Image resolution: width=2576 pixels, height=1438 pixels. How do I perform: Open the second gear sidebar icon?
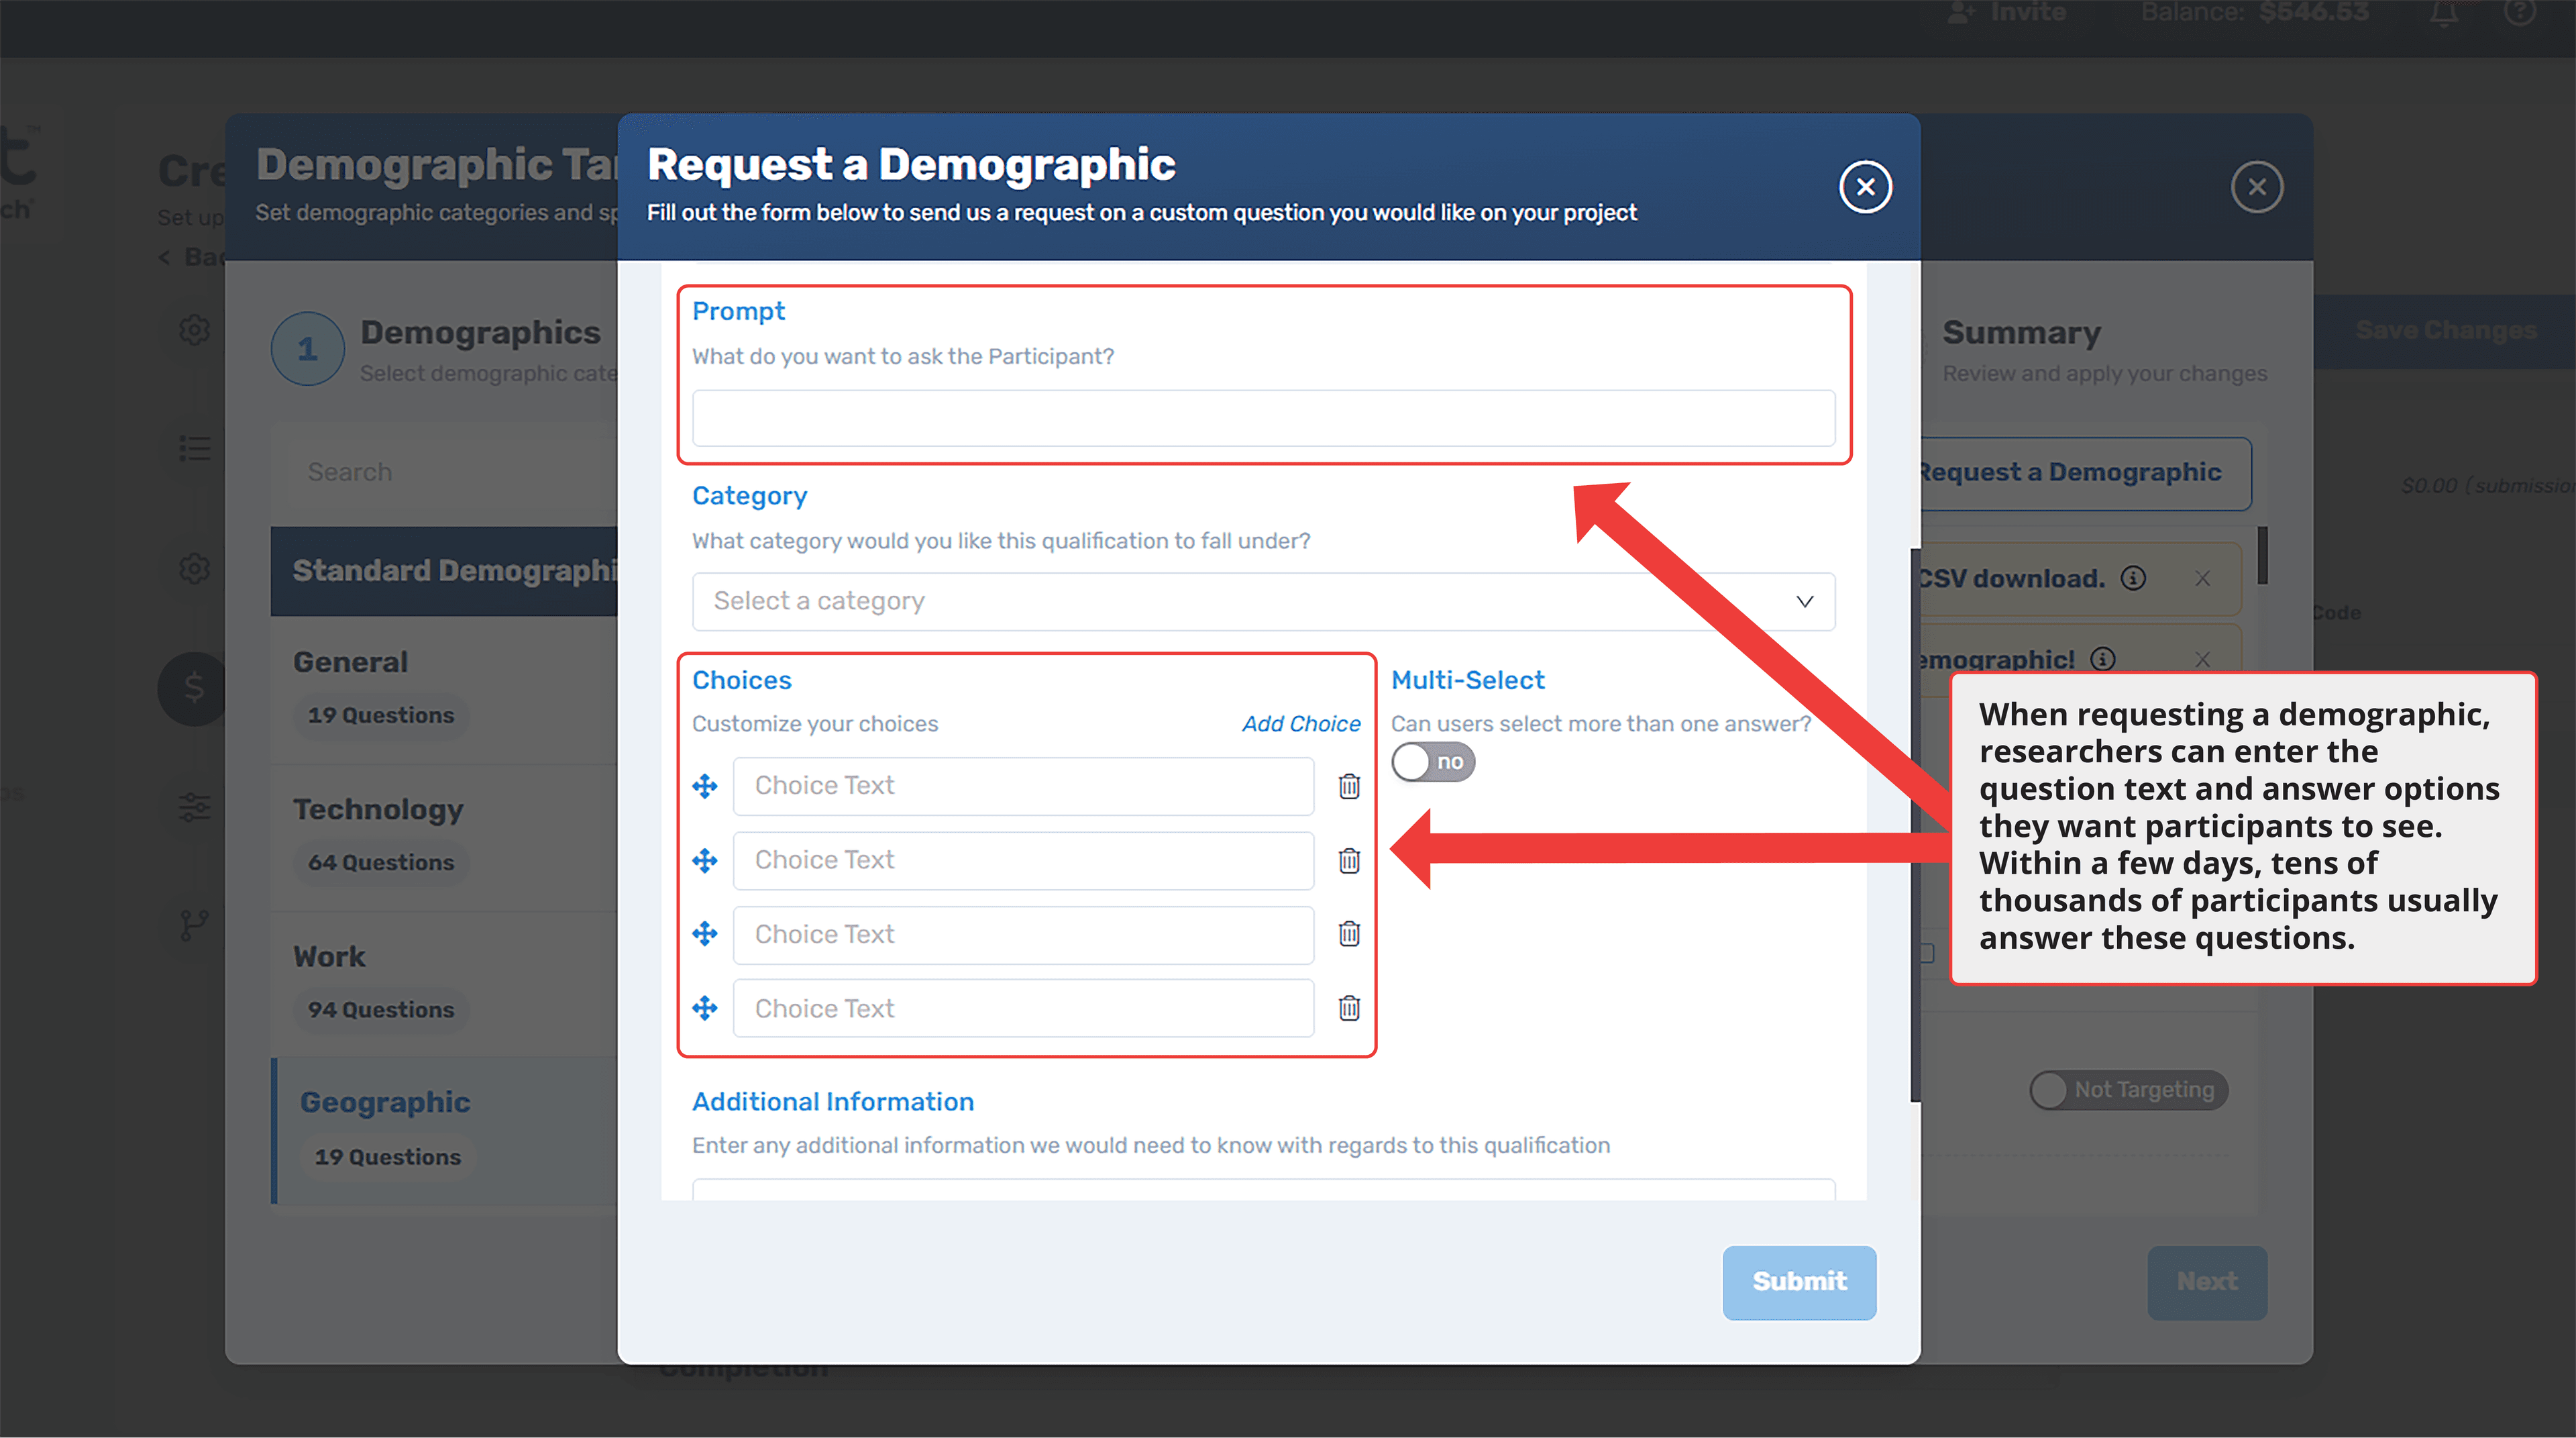pyautogui.click(x=195, y=569)
